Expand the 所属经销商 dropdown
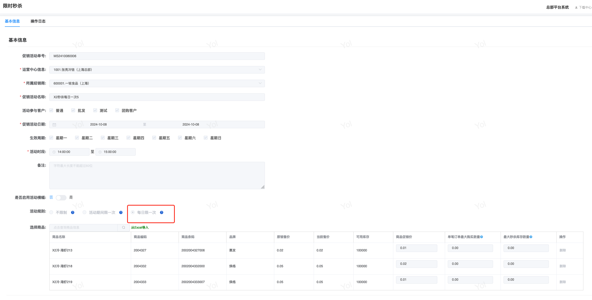Screen dimensions: 592x300 coord(260,83)
